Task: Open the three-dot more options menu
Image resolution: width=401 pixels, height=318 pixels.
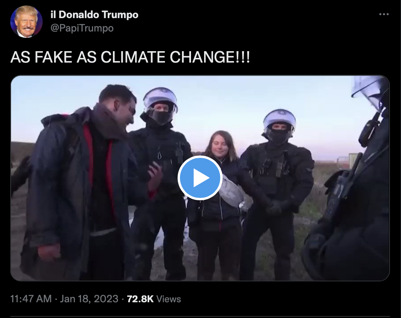Action: click(384, 14)
